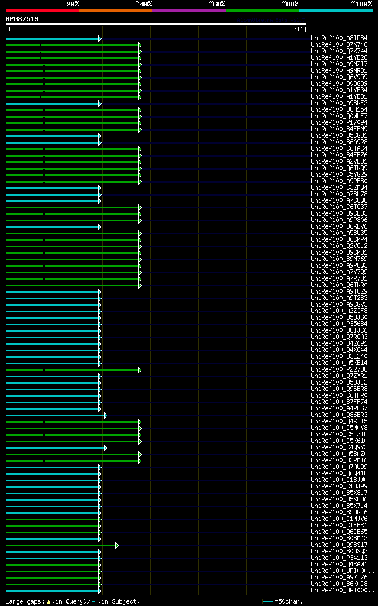Viewport: 378px width, 606px height.
Task: Select hit UniRef100_Q2VCJ2
Action: (339, 246)
